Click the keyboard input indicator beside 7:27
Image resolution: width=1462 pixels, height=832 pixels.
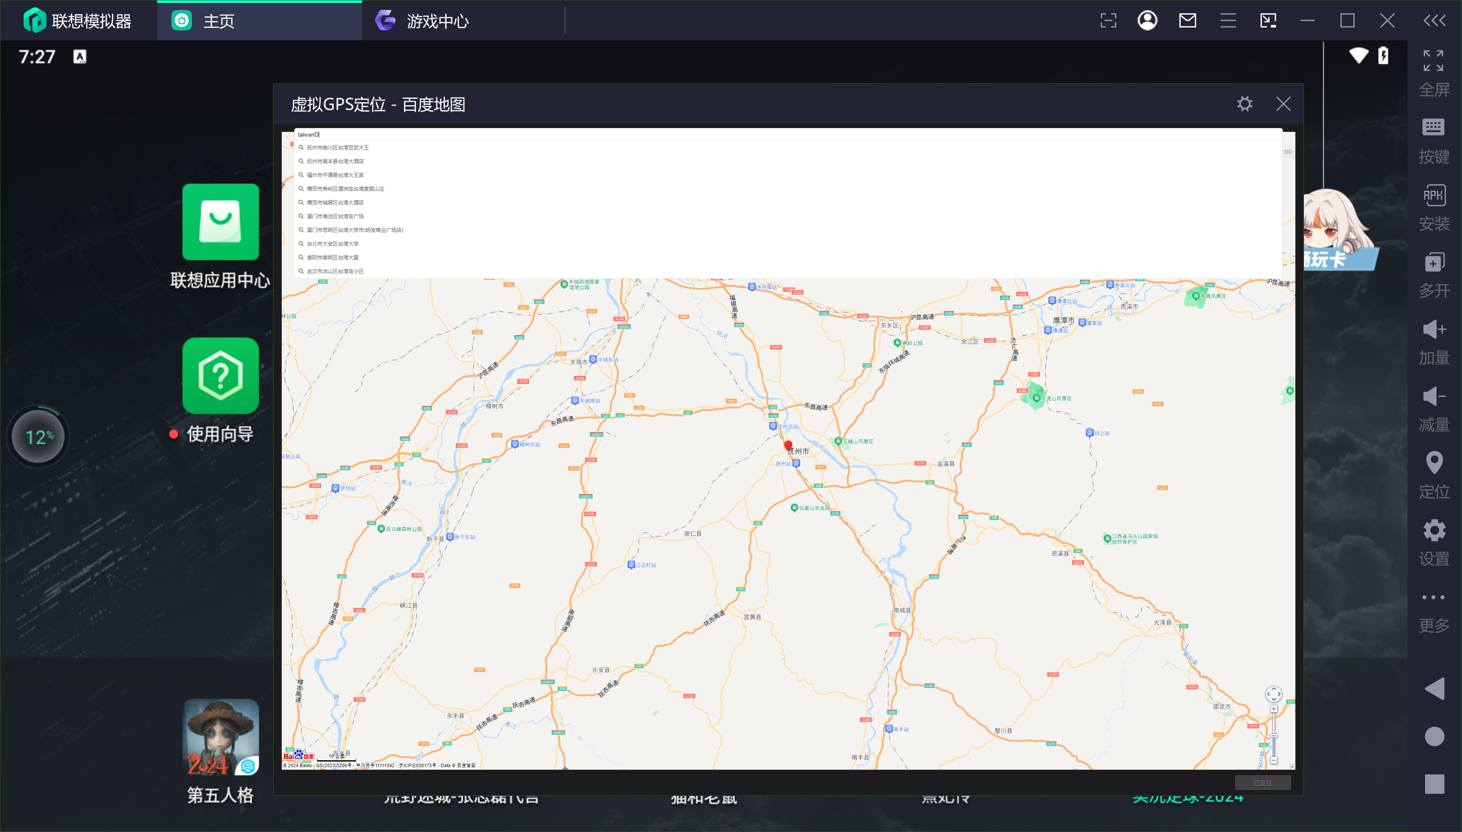(80, 56)
